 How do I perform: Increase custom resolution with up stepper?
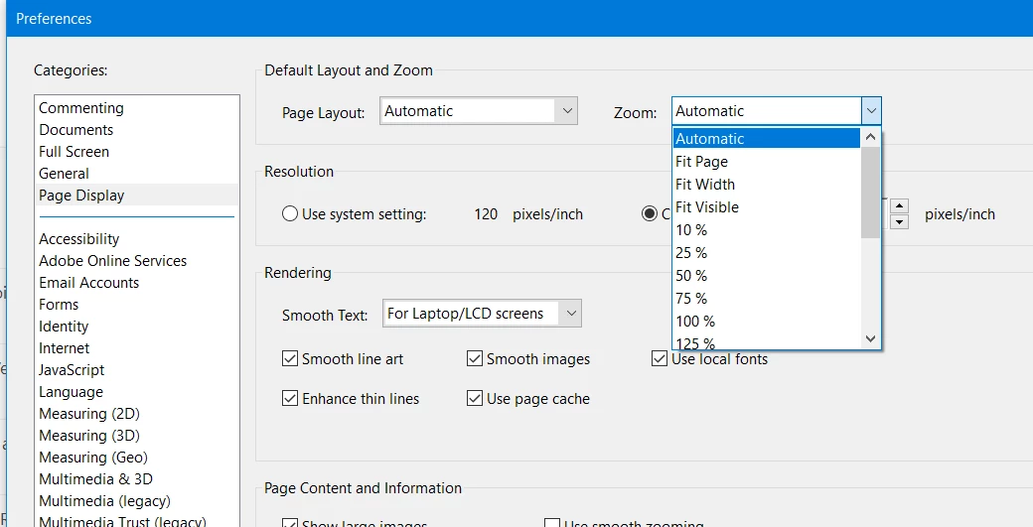(x=899, y=205)
